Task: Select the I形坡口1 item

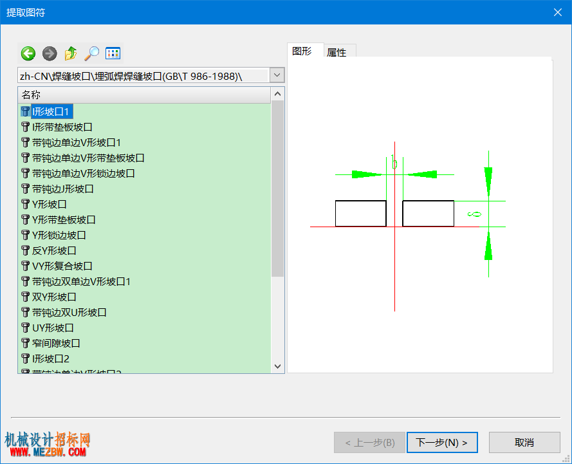Action: pos(51,111)
